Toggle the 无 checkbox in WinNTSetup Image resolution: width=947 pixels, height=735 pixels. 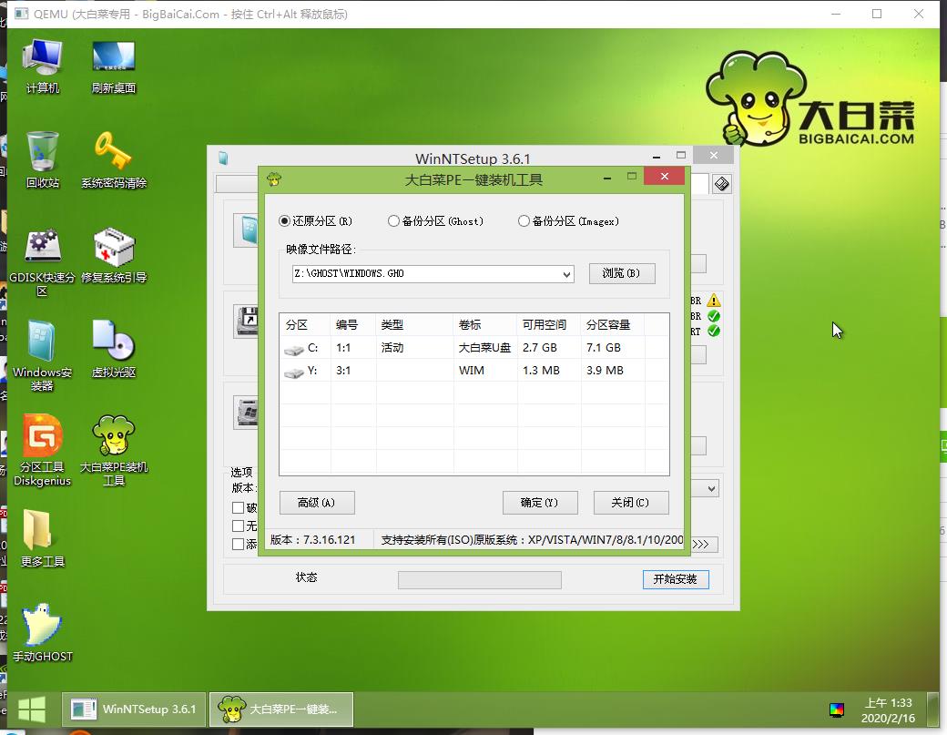(x=238, y=526)
